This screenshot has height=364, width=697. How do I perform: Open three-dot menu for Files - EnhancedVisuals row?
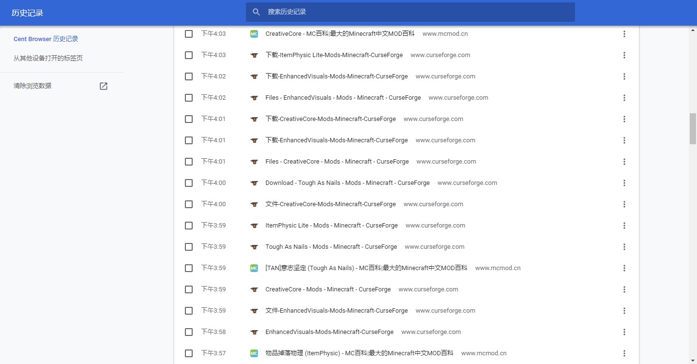pyautogui.click(x=624, y=98)
